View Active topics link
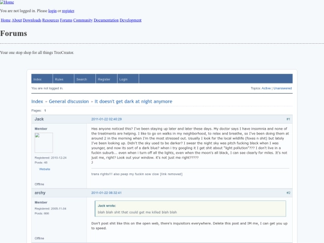 click(x=266, y=88)
